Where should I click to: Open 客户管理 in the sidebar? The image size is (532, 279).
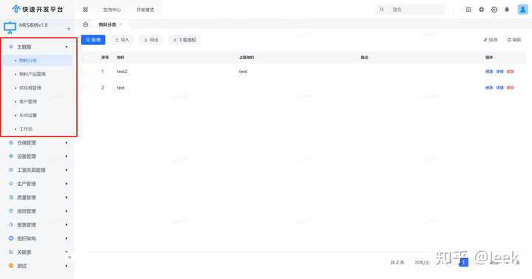pos(28,101)
